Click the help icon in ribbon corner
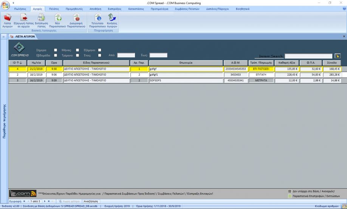This screenshot has width=347, height=209. coord(344,9)
